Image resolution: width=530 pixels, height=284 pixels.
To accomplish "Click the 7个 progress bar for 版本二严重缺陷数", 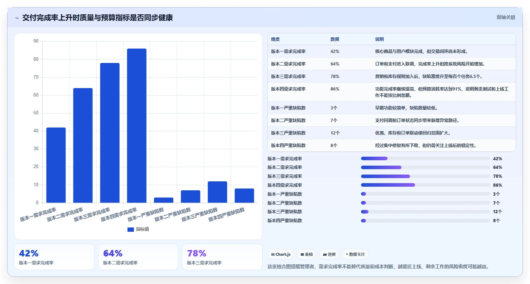I will pyautogui.click(x=425, y=203).
